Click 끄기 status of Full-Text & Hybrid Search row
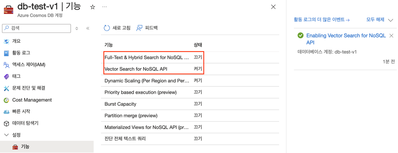 [x=198, y=57]
